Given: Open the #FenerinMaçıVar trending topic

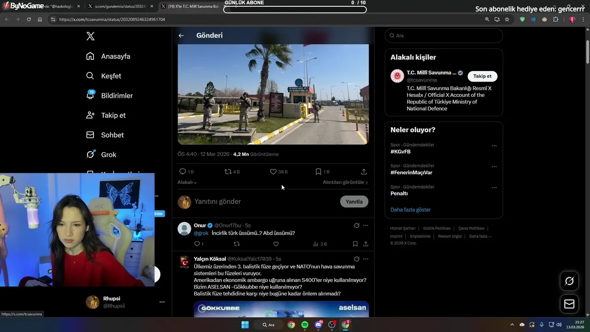Looking at the screenshot, I should pyautogui.click(x=411, y=172).
